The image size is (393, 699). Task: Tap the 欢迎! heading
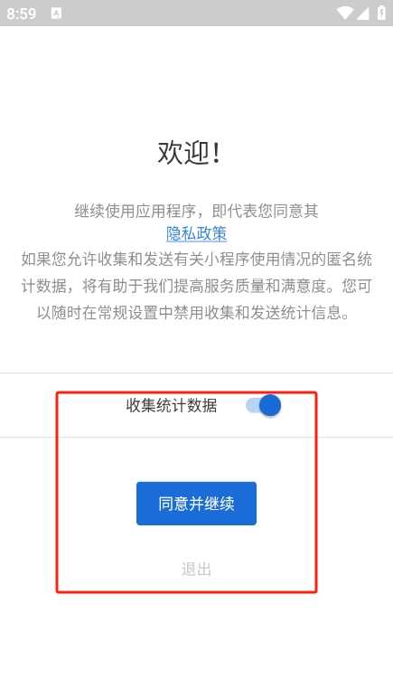[x=189, y=153]
